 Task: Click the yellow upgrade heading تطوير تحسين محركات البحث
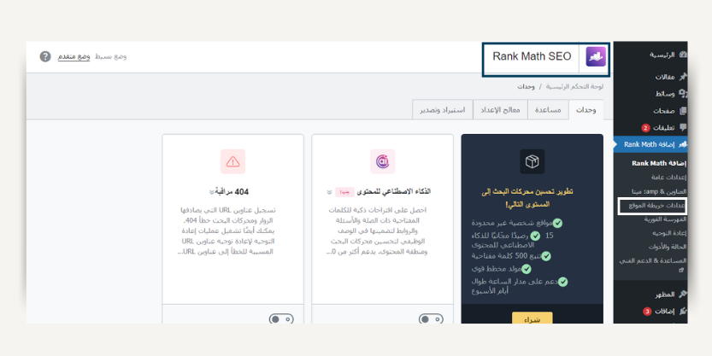[x=527, y=198]
